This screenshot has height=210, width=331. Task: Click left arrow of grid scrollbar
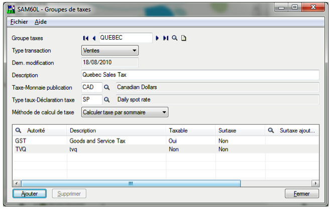(17, 183)
